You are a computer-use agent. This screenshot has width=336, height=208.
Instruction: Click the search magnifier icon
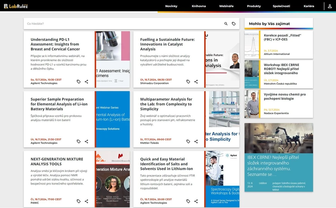pyautogui.click(x=226, y=24)
